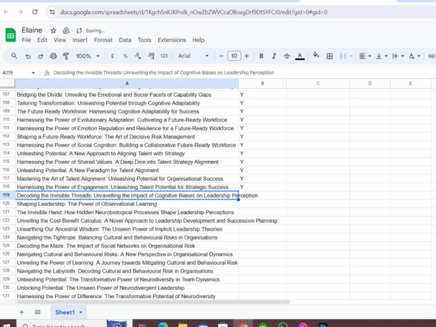This screenshot has height=327, width=436.
Task: Open the Format menu
Action: click(x=103, y=40)
